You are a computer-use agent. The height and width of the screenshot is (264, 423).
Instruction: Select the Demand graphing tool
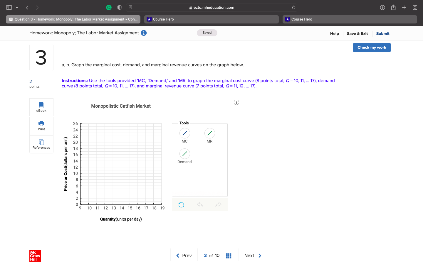184,153
